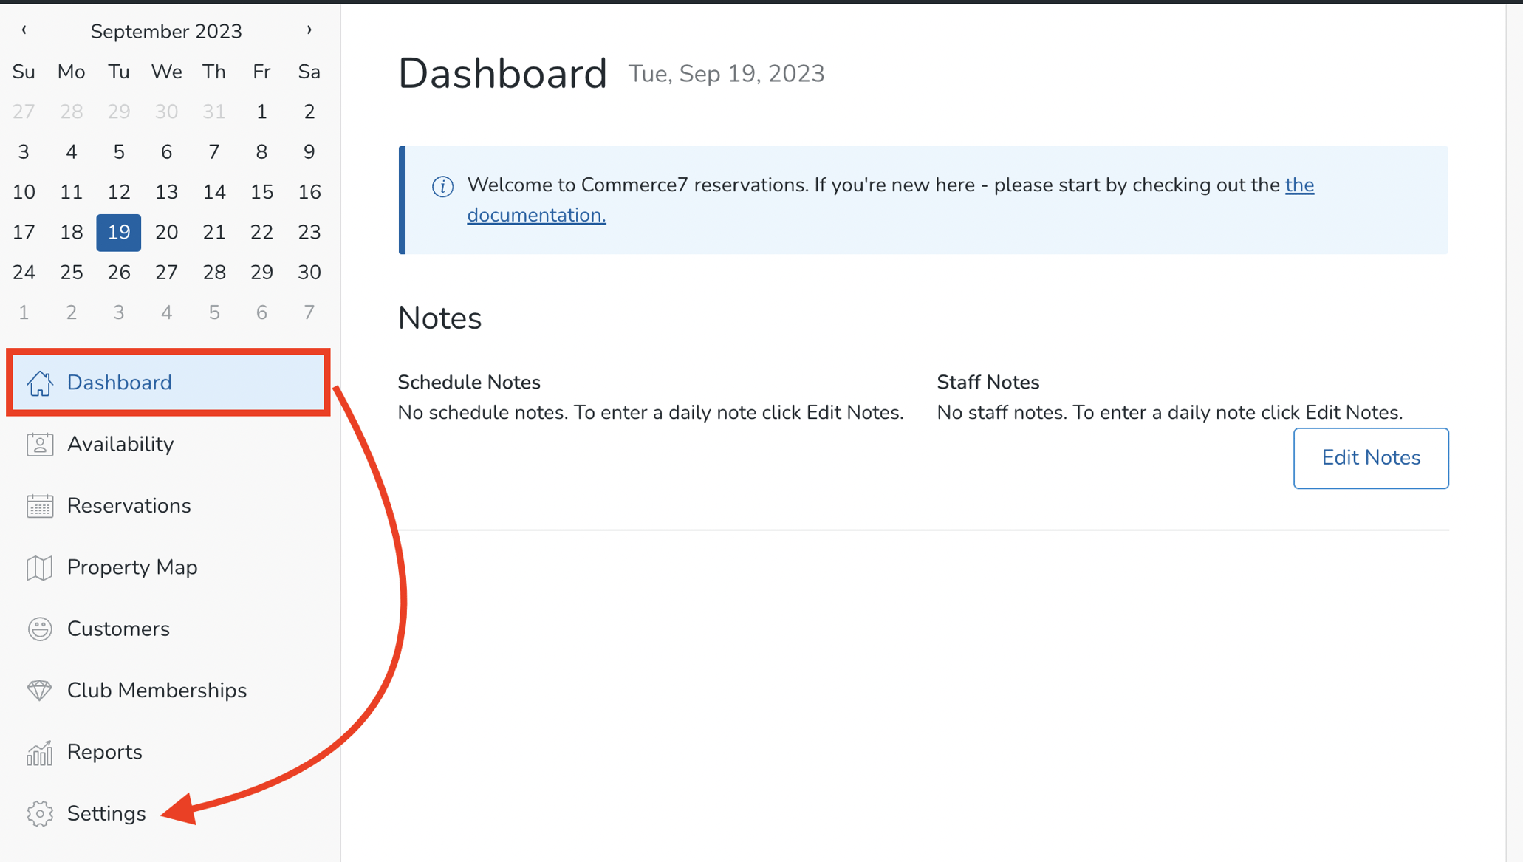Click the Club Memberships diamond icon

click(x=40, y=690)
